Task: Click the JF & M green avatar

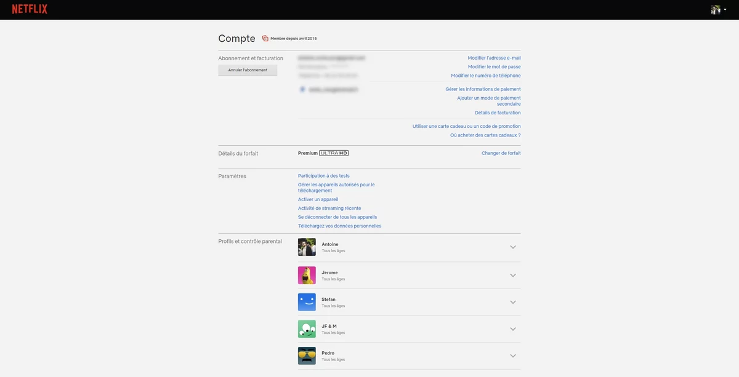Action: (307, 329)
